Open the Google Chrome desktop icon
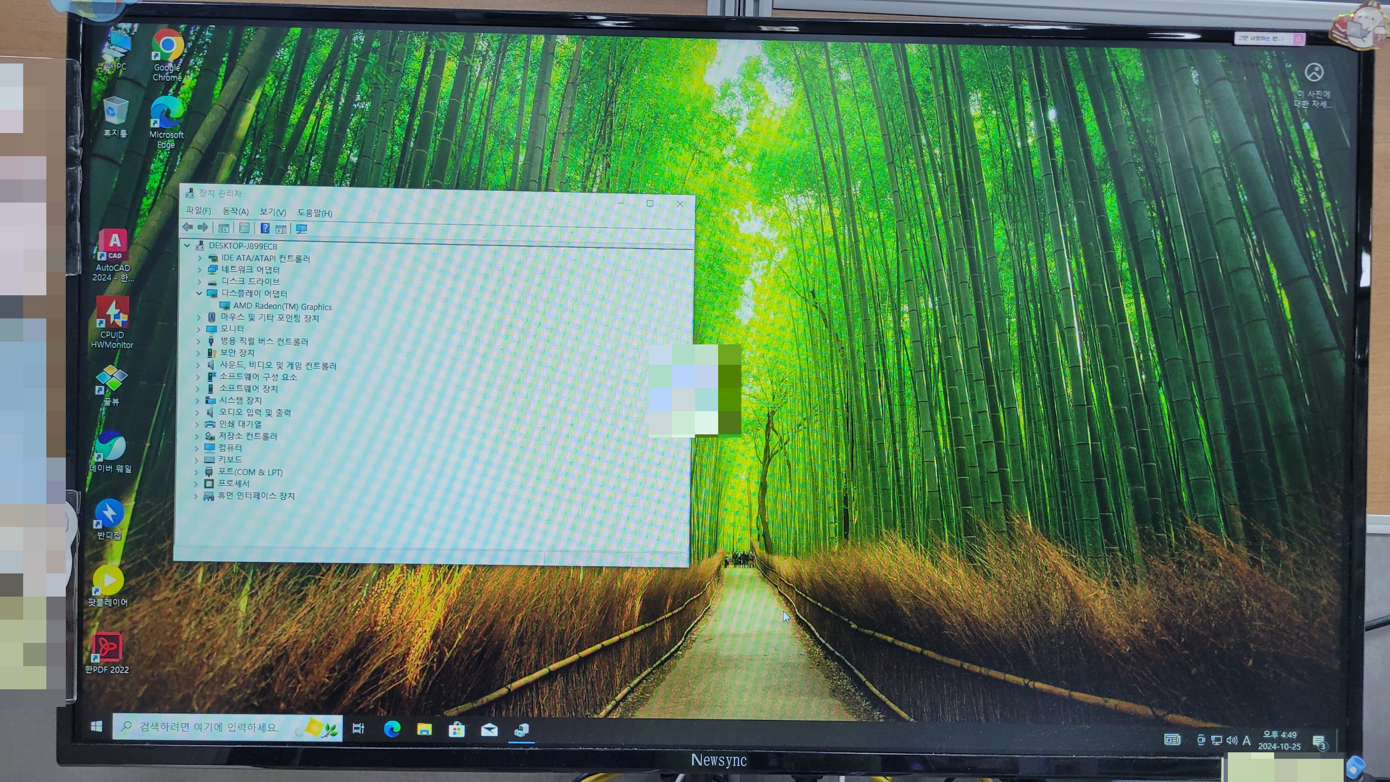1390x782 pixels. click(167, 46)
